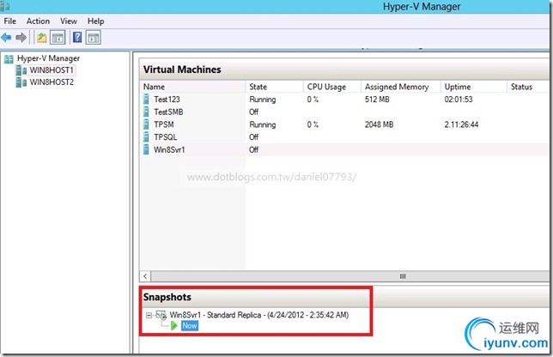Open the Action menu
This screenshot has width=553, height=357.
tap(38, 21)
